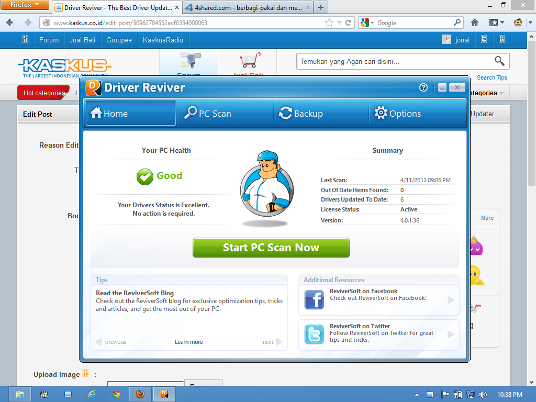Bookmark this page with star icon
536x402 pixels.
pyautogui.click(x=329, y=23)
